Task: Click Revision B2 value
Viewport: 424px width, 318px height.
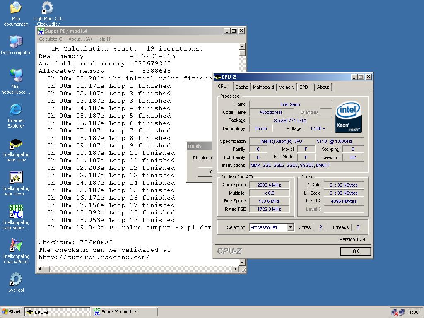Action: pyautogui.click(x=353, y=157)
